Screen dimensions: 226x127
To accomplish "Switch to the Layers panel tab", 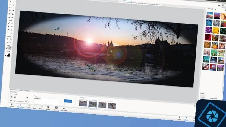I will [x=179, y=119].
